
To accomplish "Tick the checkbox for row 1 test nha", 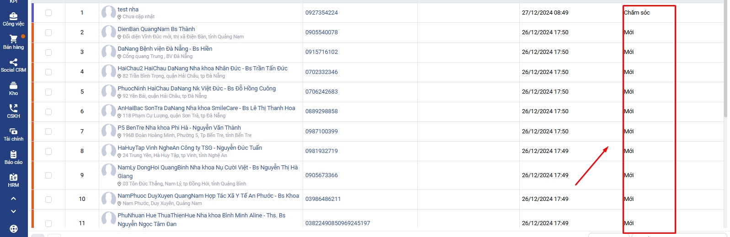I will [x=48, y=13].
